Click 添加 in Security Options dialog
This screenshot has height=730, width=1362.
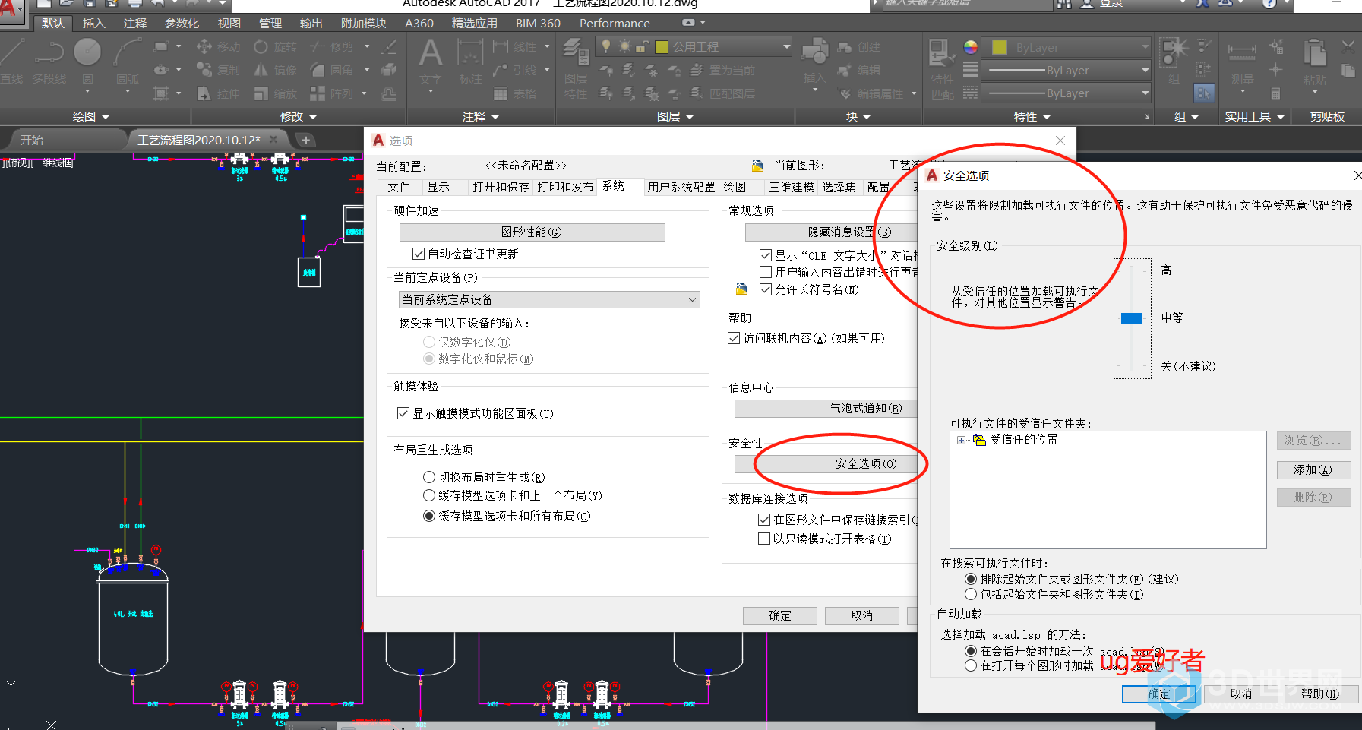1313,469
